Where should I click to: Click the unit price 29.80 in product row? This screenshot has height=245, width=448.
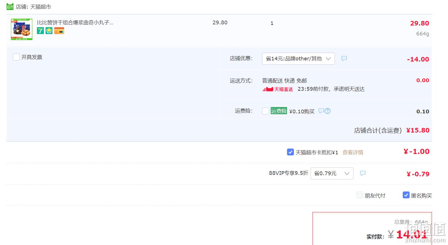[x=220, y=23]
